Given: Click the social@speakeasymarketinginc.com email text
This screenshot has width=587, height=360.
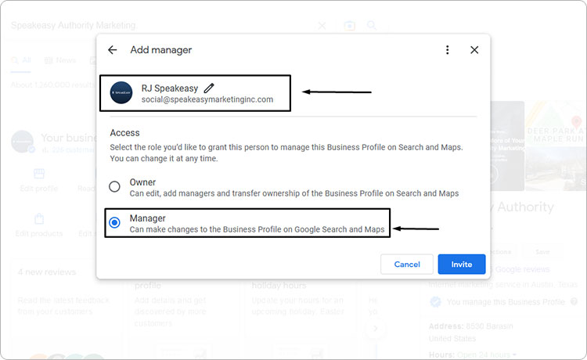Looking at the screenshot, I should (x=207, y=99).
